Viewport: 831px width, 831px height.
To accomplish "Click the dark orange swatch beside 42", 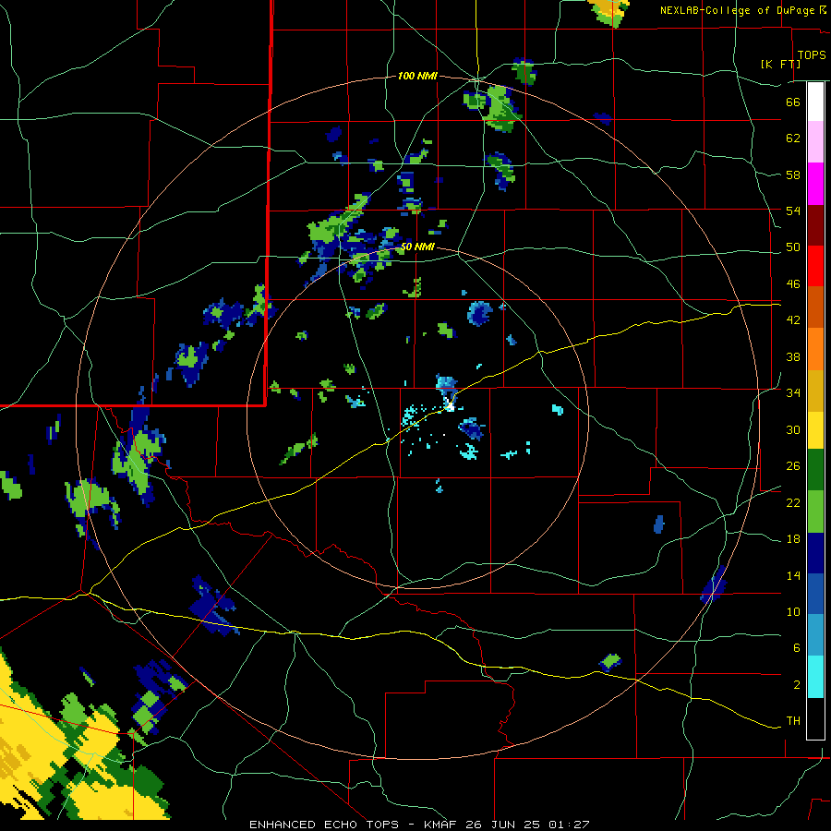I will tap(815, 307).
